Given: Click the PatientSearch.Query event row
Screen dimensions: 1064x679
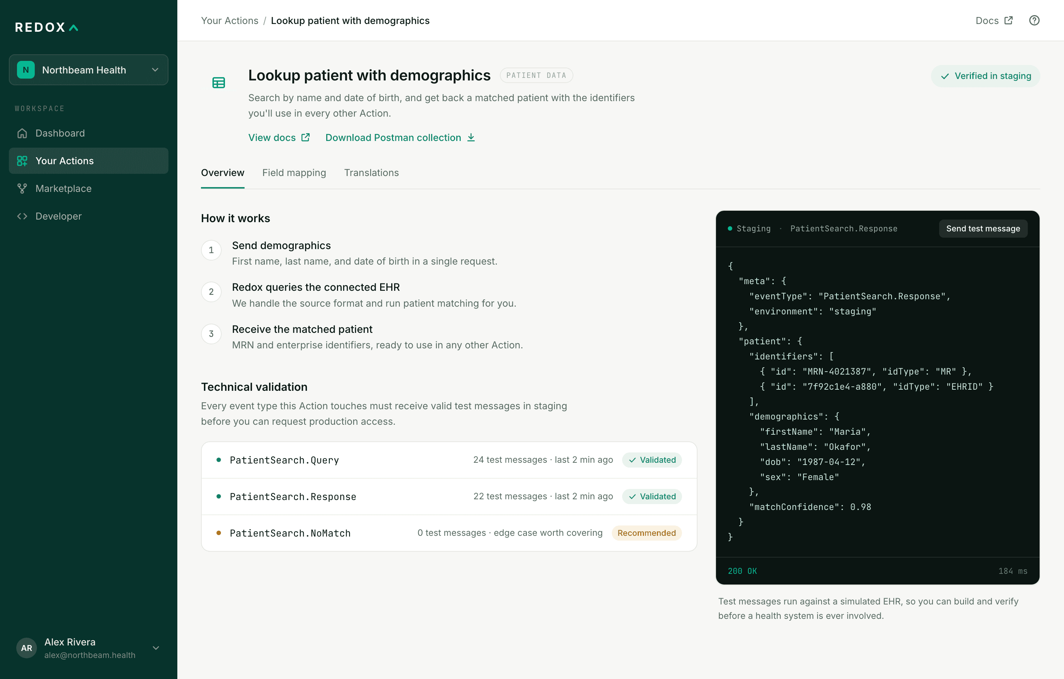Looking at the screenshot, I should tap(449, 460).
